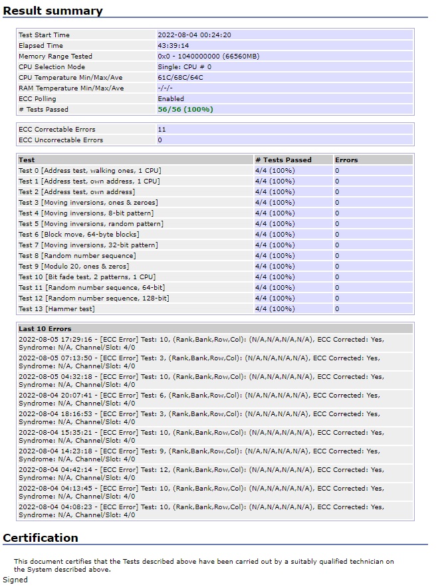Click the Result summary heading
The width and height of the screenshot is (446, 587).
53,11
